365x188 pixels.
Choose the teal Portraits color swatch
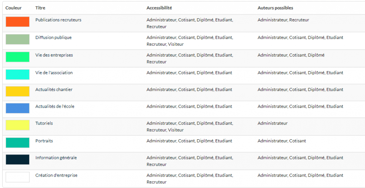point(17,143)
